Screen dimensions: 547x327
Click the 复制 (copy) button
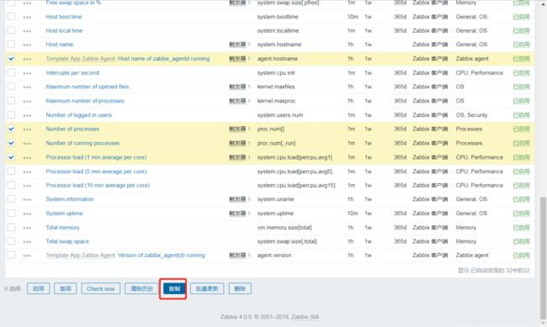[x=174, y=288]
